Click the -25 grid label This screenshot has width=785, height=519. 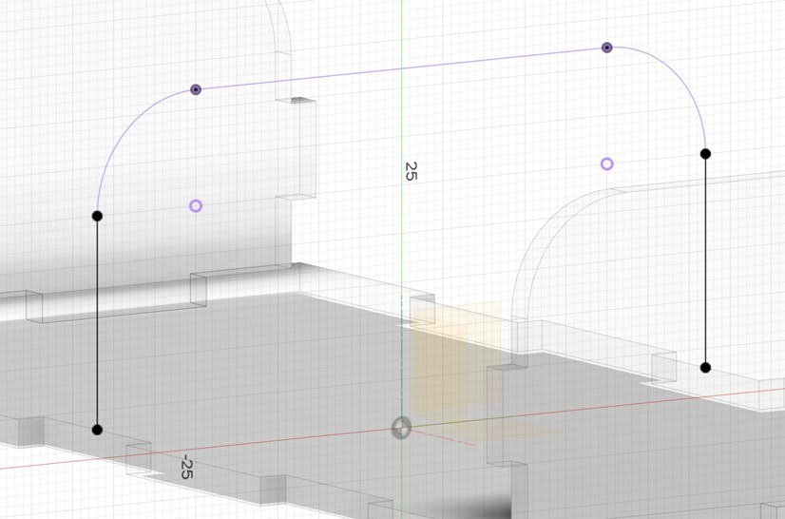click(187, 467)
